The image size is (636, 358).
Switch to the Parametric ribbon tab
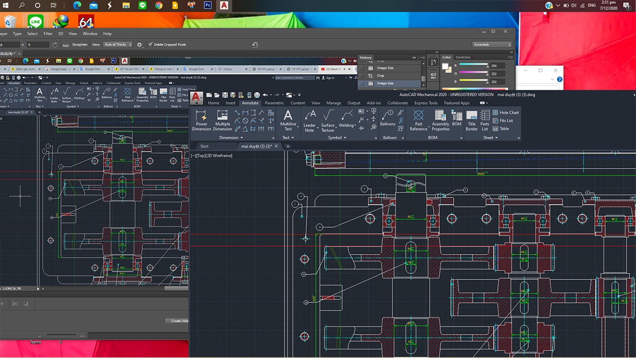pyautogui.click(x=274, y=103)
